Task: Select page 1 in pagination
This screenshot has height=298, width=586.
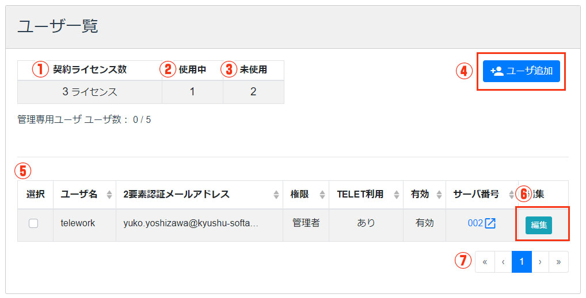Action: [522, 262]
